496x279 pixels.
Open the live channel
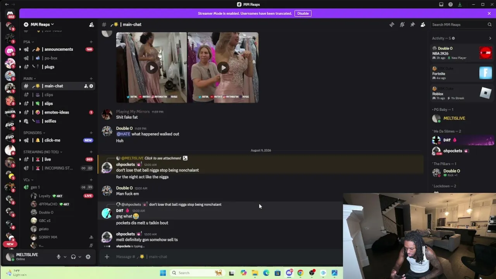point(58,159)
